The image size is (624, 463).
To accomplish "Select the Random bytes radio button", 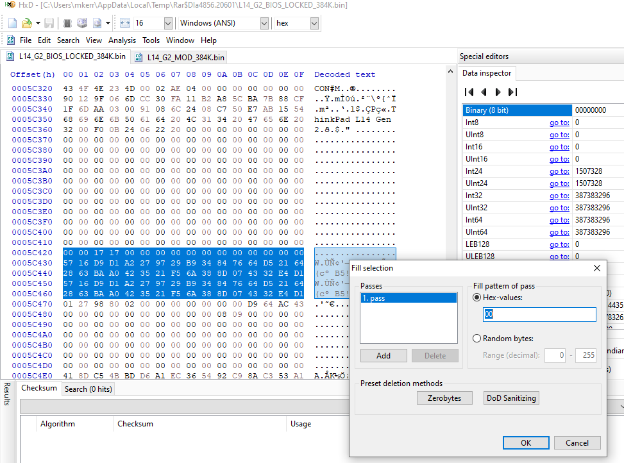I will (476, 339).
